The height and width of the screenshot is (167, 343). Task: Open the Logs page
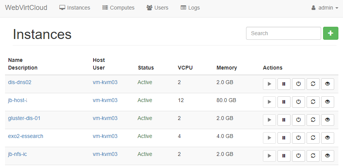(x=190, y=8)
